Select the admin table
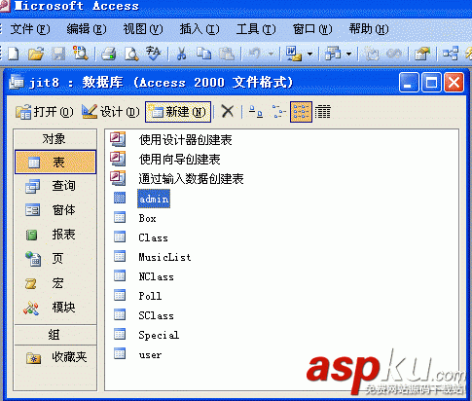This screenshot has width=472, height=401. 154,199
